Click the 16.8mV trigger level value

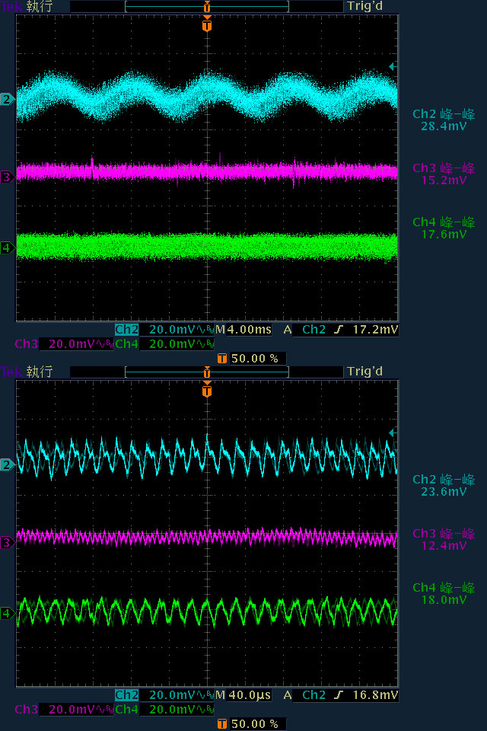[375, 695]
